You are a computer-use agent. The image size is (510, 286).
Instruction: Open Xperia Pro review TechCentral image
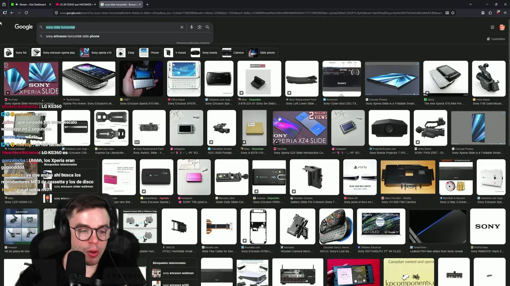[89, 79]
